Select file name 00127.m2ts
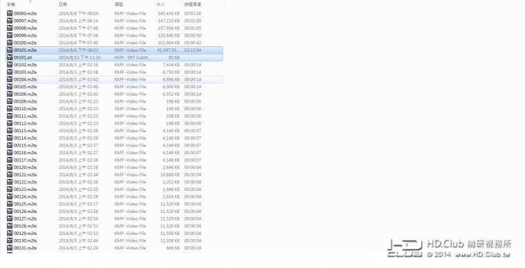 [x=26, y=219]
